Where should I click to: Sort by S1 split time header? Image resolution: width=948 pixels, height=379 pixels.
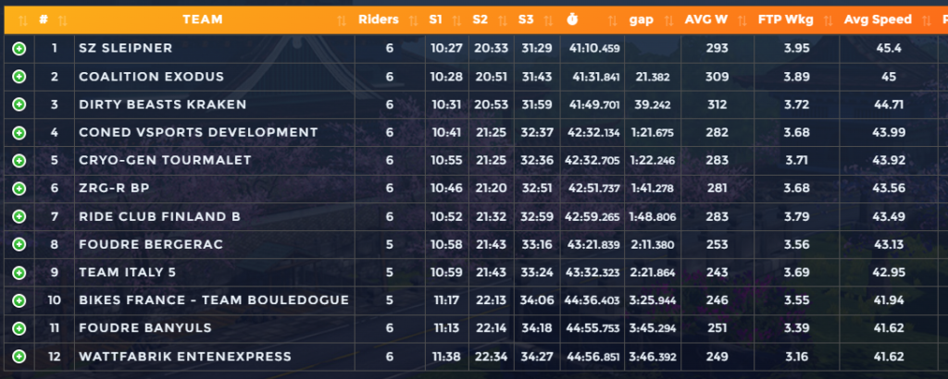436,19
